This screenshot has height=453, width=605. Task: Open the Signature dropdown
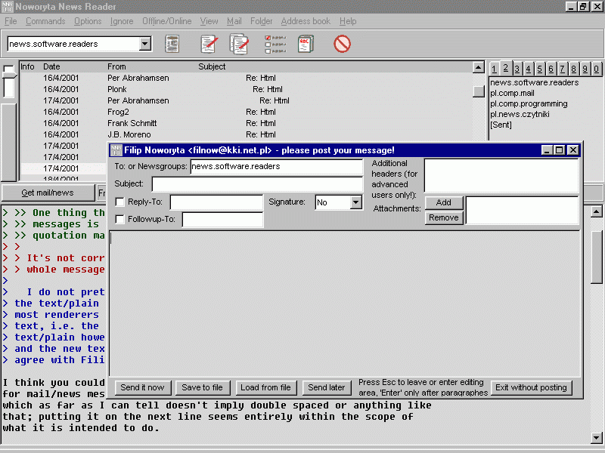coord(355,202)
